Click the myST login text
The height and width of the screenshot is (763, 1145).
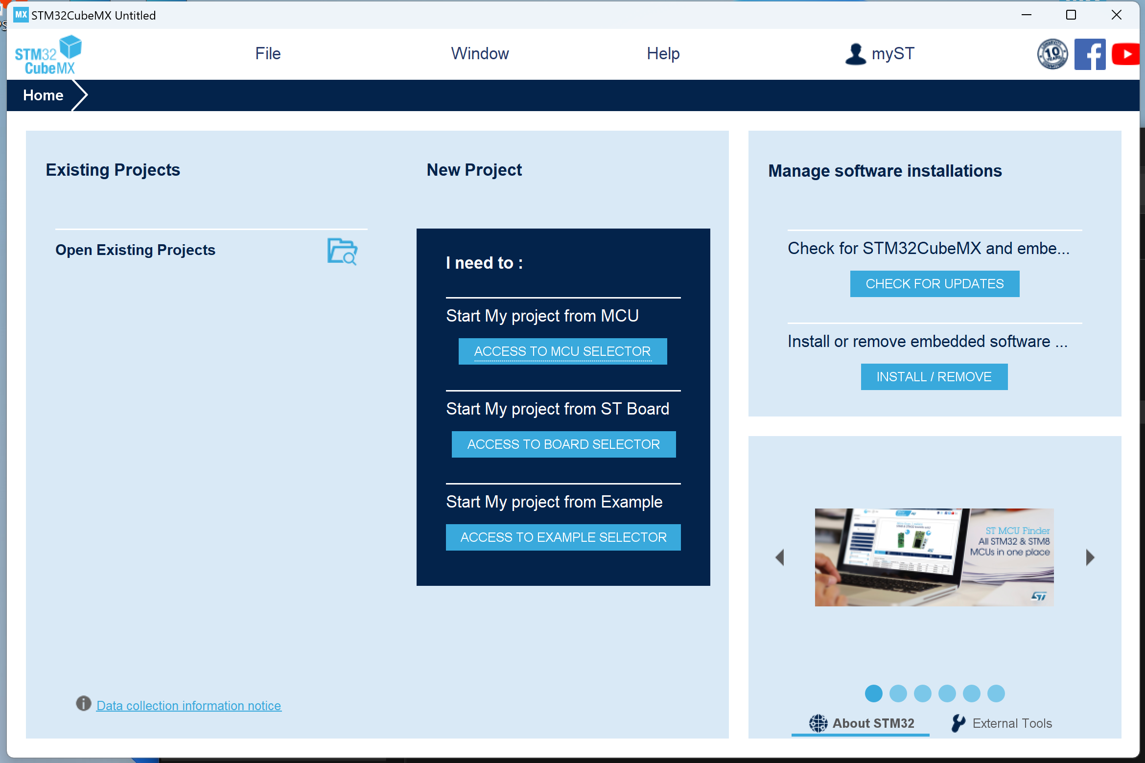click(x=893, y=53)
